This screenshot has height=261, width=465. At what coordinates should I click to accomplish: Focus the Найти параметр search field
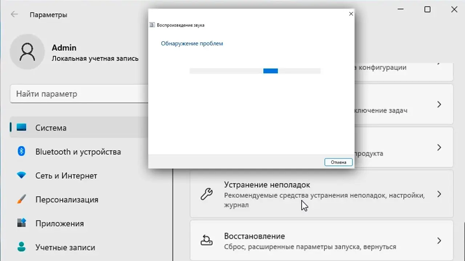(x=79, y=94)
